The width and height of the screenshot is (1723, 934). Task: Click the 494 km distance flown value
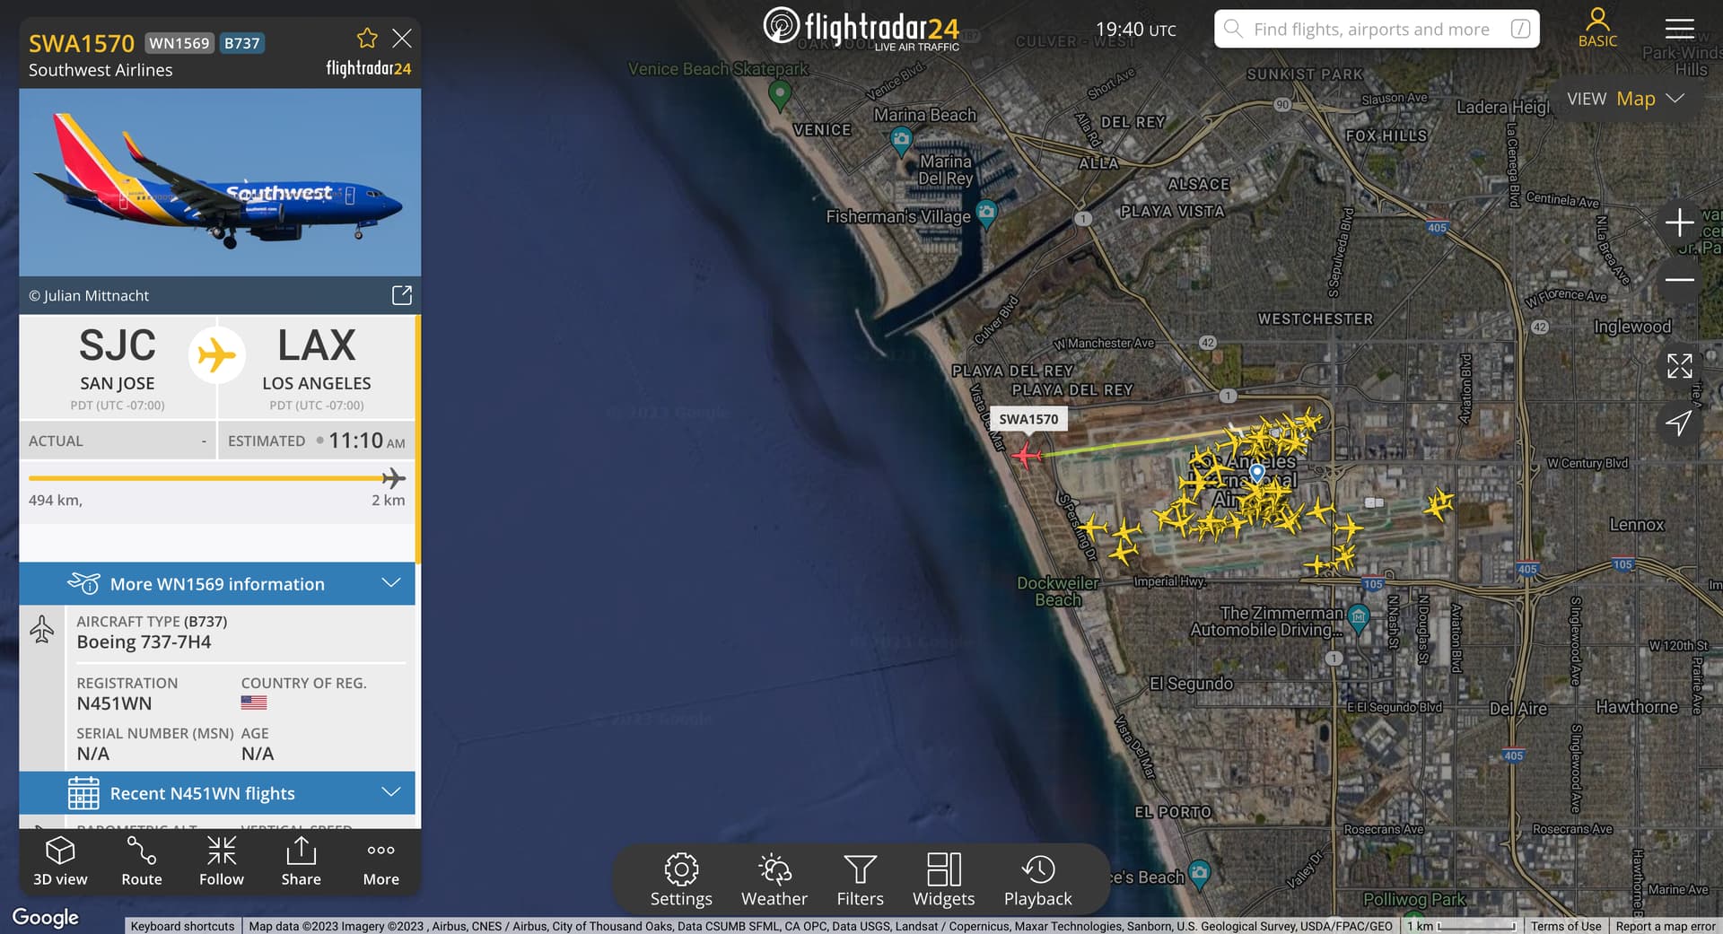[55, 500]
